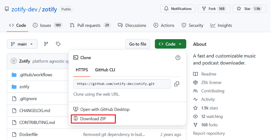The image size is (271, 140).
Task: Open the .github/workflows folder
Action: pos(36,75)
